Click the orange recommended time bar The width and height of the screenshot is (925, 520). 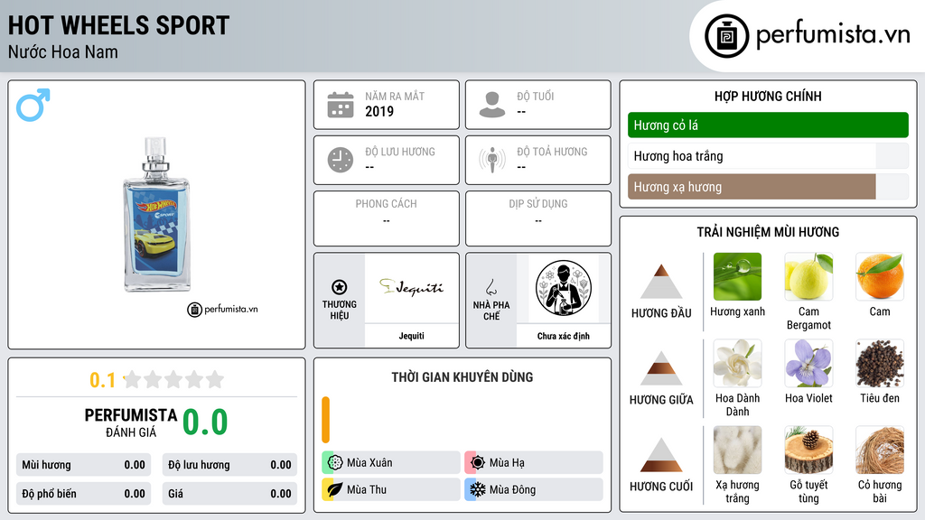(x=325, y=420)
